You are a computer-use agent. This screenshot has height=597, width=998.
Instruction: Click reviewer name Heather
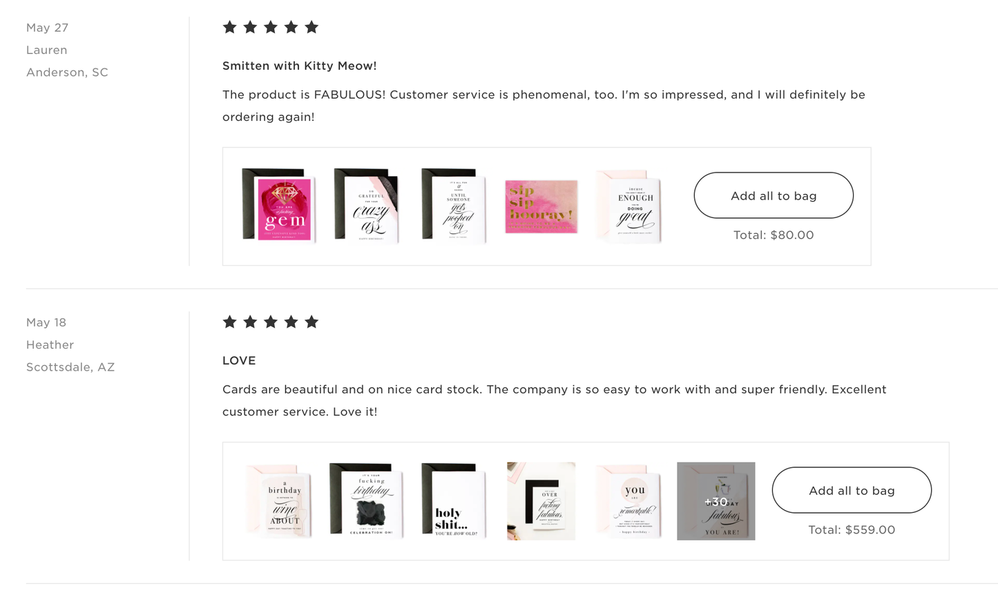click(x=50, y=344)
